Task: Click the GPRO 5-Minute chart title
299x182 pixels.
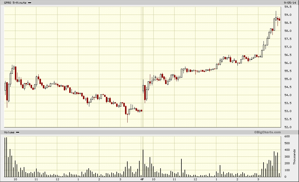Action: coord(15,3)
